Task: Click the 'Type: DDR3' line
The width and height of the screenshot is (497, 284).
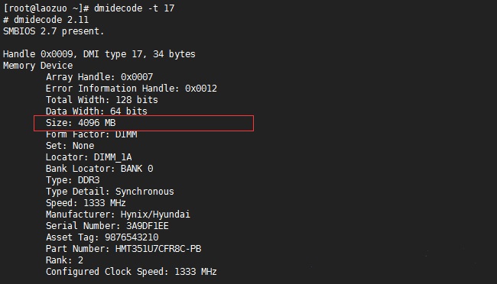Action: coord(73,180)
